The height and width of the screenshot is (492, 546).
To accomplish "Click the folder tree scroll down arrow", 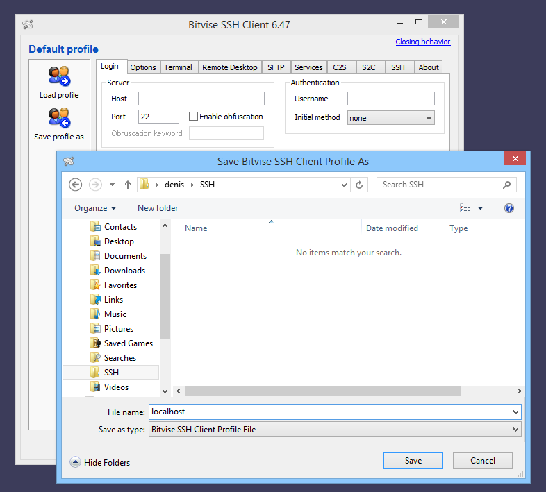I will (x=165, y=391).
